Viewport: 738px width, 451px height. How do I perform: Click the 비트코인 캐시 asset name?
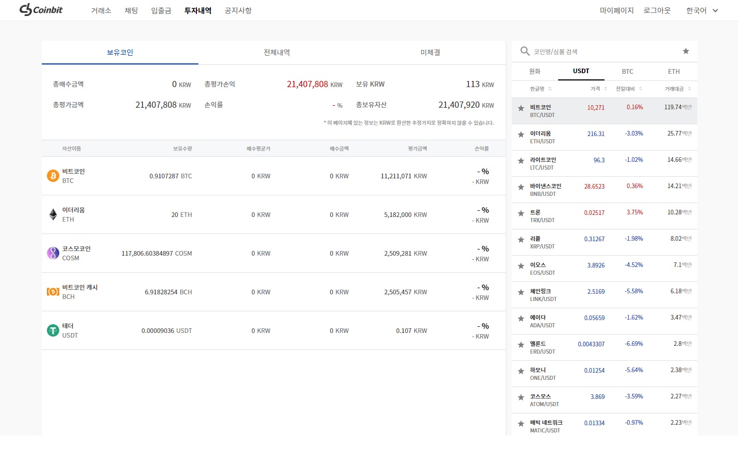80,287
